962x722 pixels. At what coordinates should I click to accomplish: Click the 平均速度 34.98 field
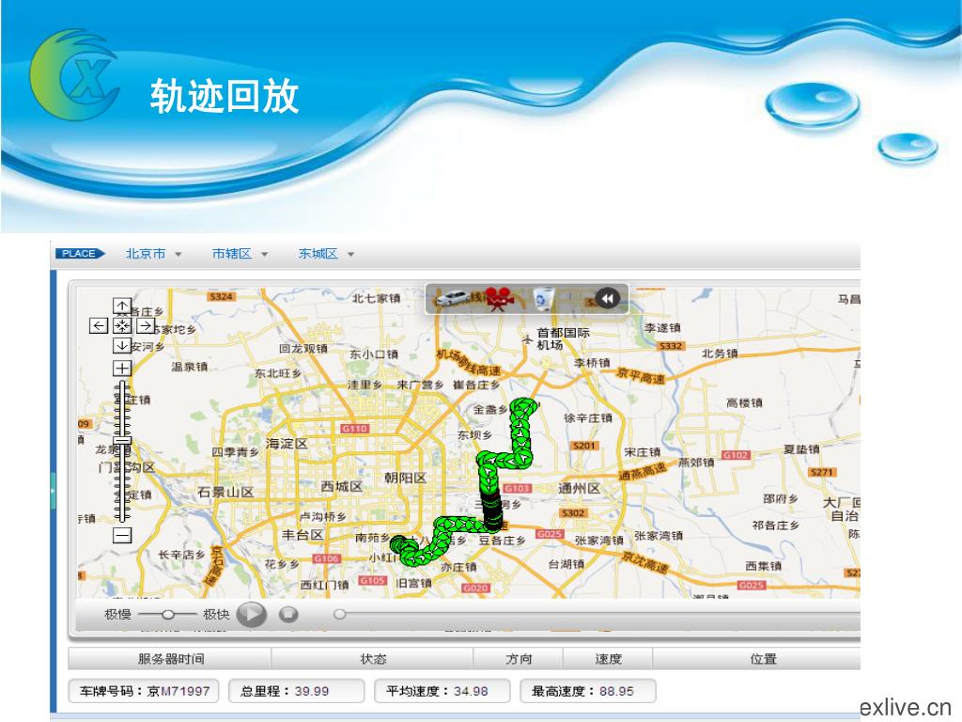pos(442,691)
